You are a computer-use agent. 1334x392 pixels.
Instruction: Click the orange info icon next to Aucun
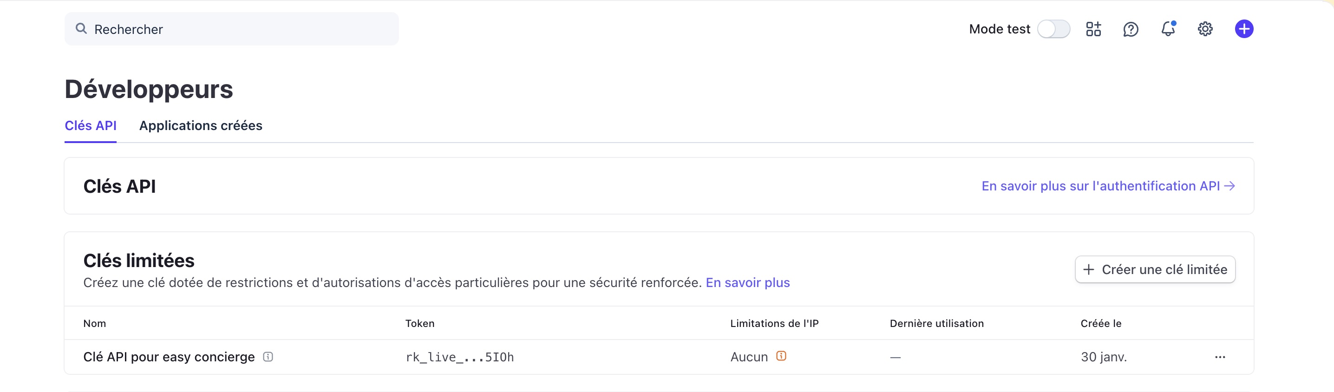click(x=781, y=356)
